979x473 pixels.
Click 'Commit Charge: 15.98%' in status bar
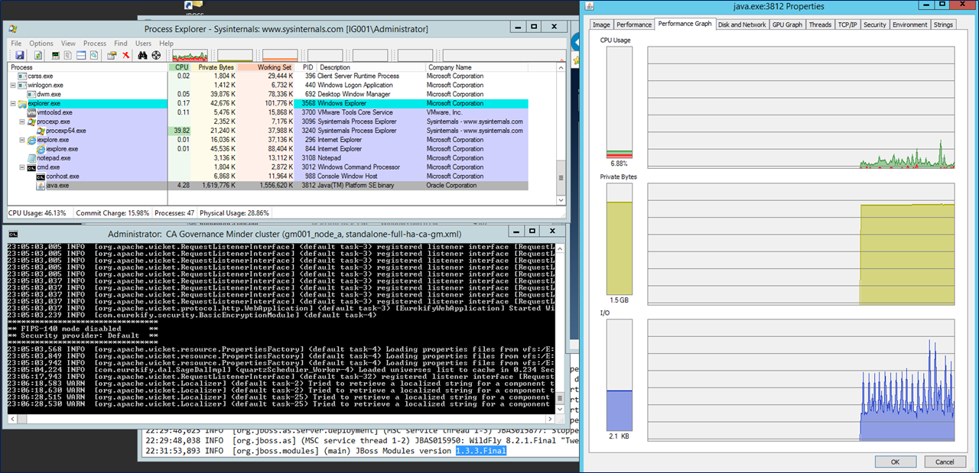tap(112, 212)
